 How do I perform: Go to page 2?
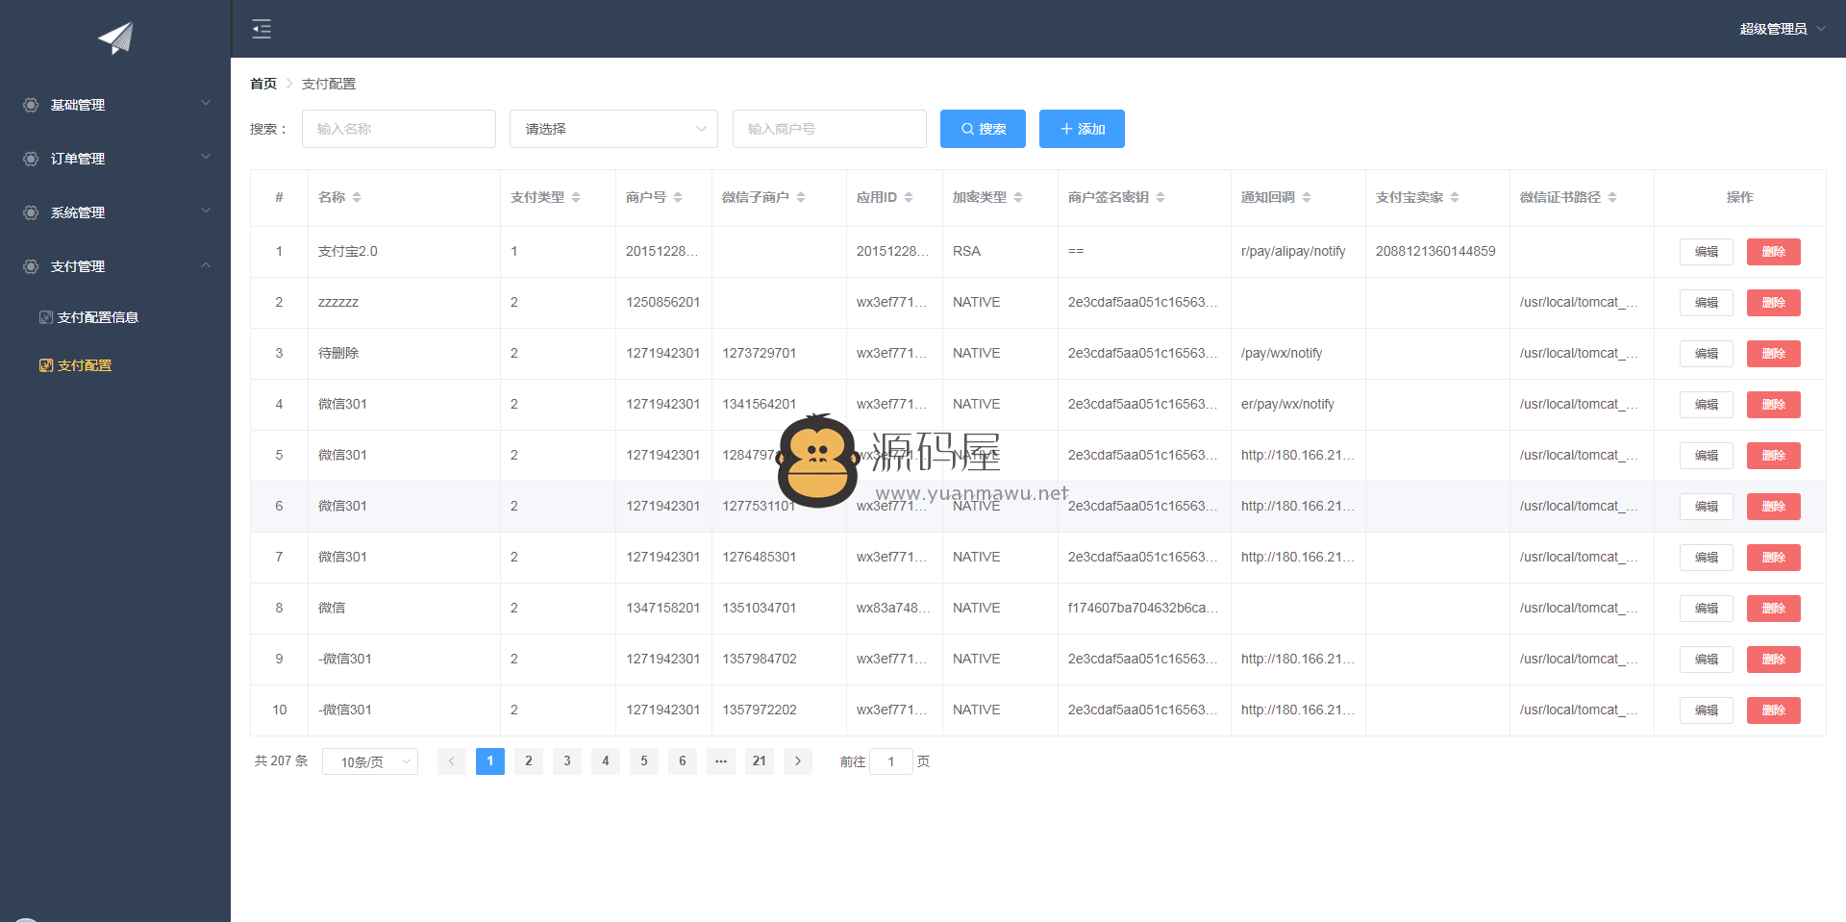tap(529, 761)
